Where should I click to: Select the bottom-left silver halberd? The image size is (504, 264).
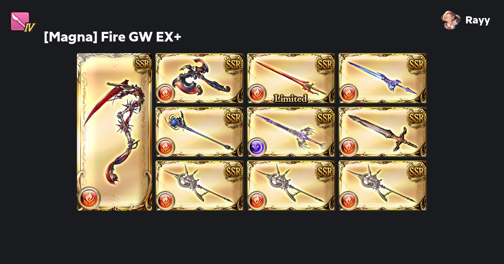(x=199, y=186)
